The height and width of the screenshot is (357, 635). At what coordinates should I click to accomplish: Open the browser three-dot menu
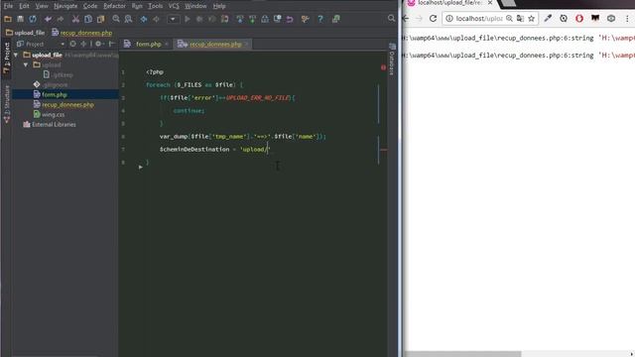click(x=627, y=19)
